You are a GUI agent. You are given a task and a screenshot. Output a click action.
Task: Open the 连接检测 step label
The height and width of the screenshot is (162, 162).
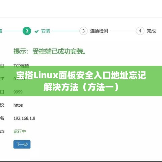tap(99, 31)
